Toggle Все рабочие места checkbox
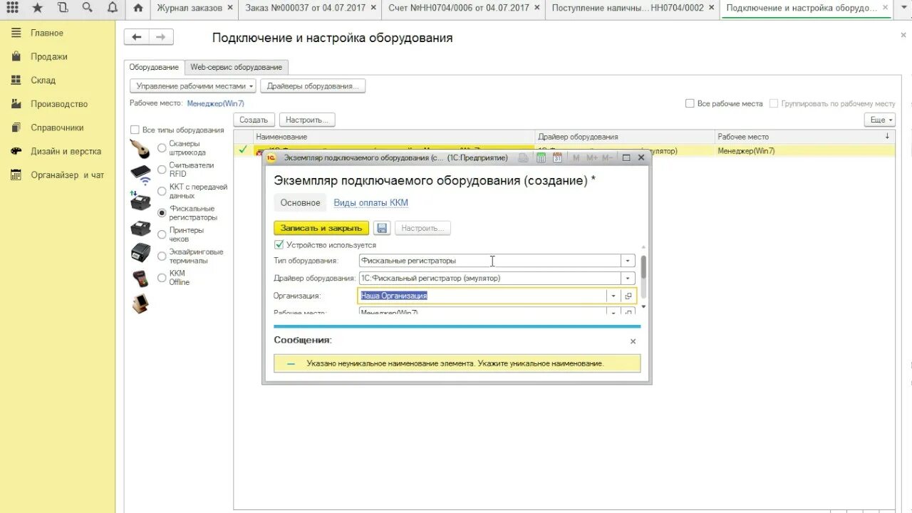912x513 pixels. pos(690,103)
